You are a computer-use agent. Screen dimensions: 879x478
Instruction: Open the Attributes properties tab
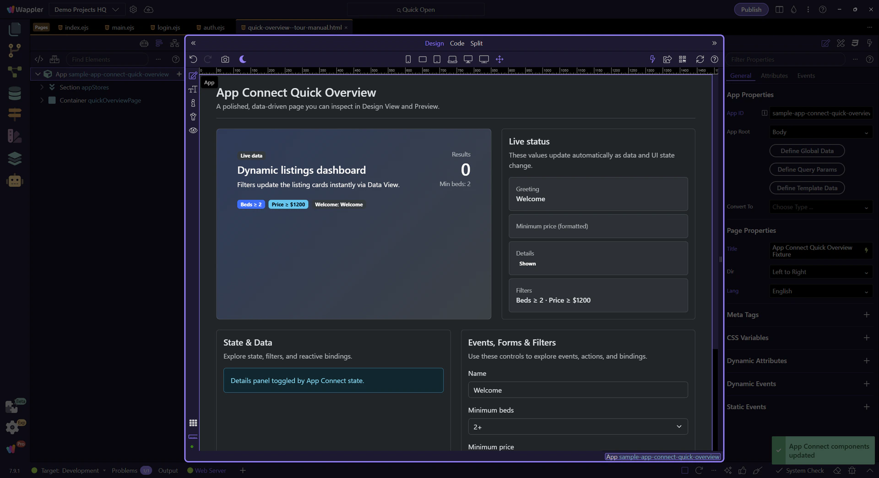coord(774,76)
